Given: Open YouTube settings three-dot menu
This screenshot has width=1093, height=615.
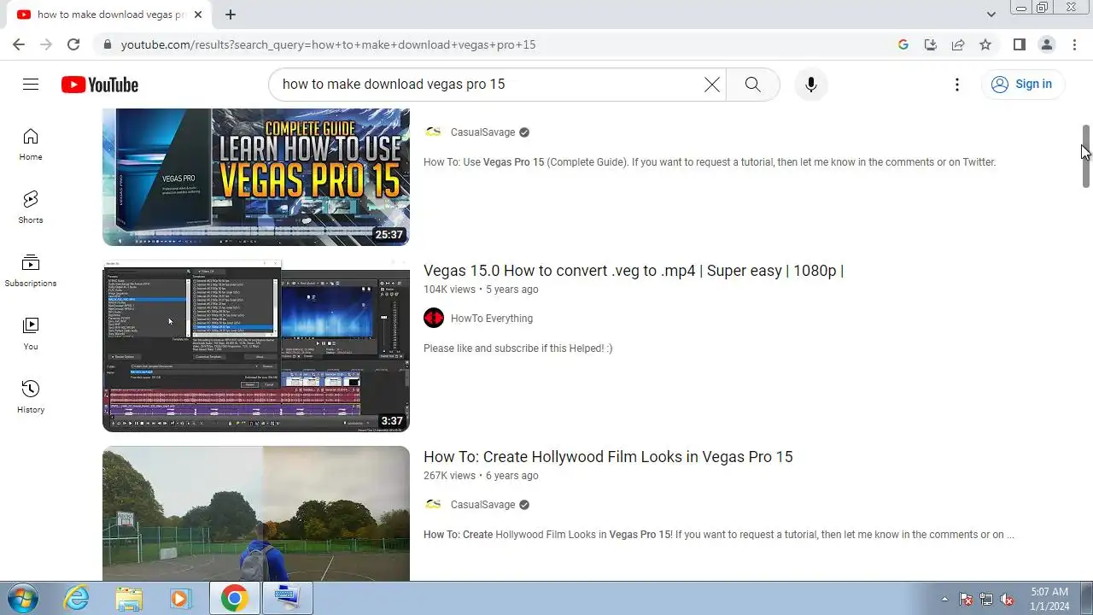Looking at the screenshot, I should pos(957,85).
